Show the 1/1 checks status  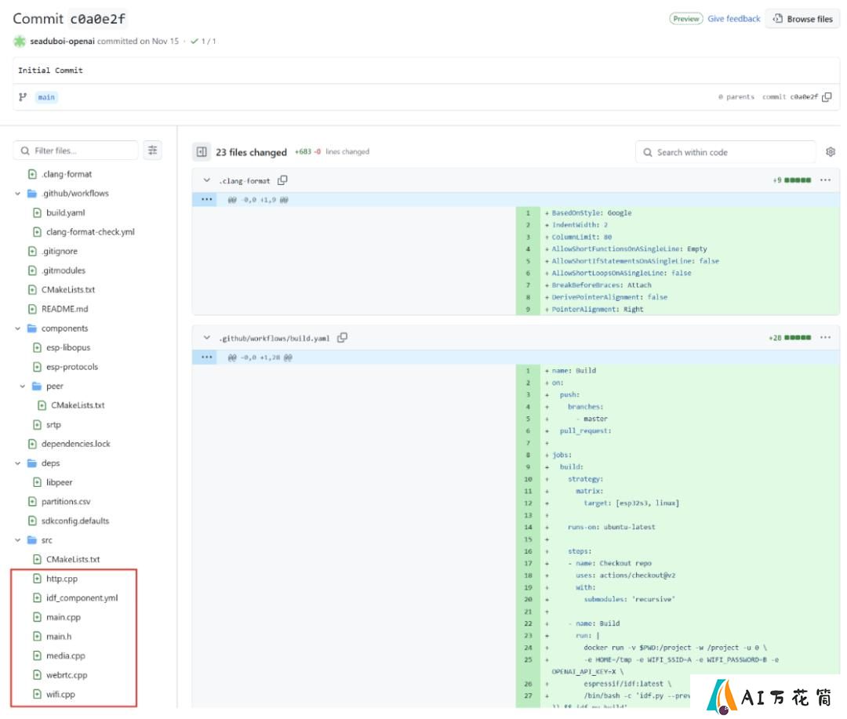[204, 41]
